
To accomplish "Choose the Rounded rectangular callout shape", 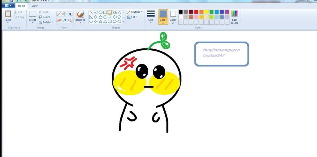I will click(x=110, y=22).
